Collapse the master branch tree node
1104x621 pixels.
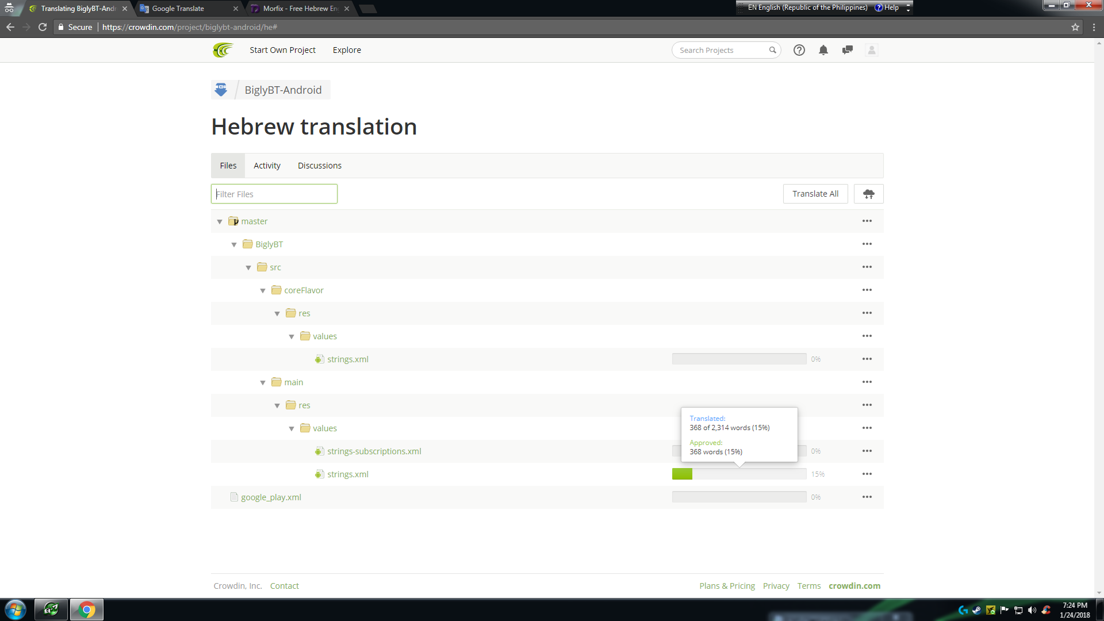[220, 221]
